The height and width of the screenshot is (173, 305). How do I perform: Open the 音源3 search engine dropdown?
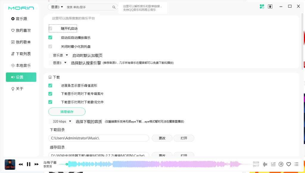[x=58, y=63]
